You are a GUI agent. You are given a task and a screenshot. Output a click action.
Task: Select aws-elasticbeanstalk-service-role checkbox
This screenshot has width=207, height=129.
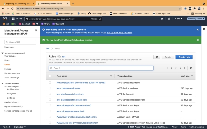pos(50,100)
